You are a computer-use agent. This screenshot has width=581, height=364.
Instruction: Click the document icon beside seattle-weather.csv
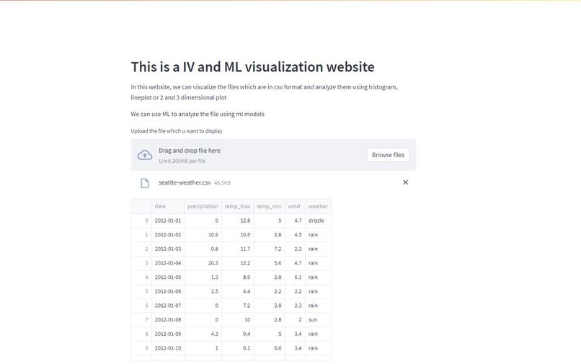coord(145,183)
